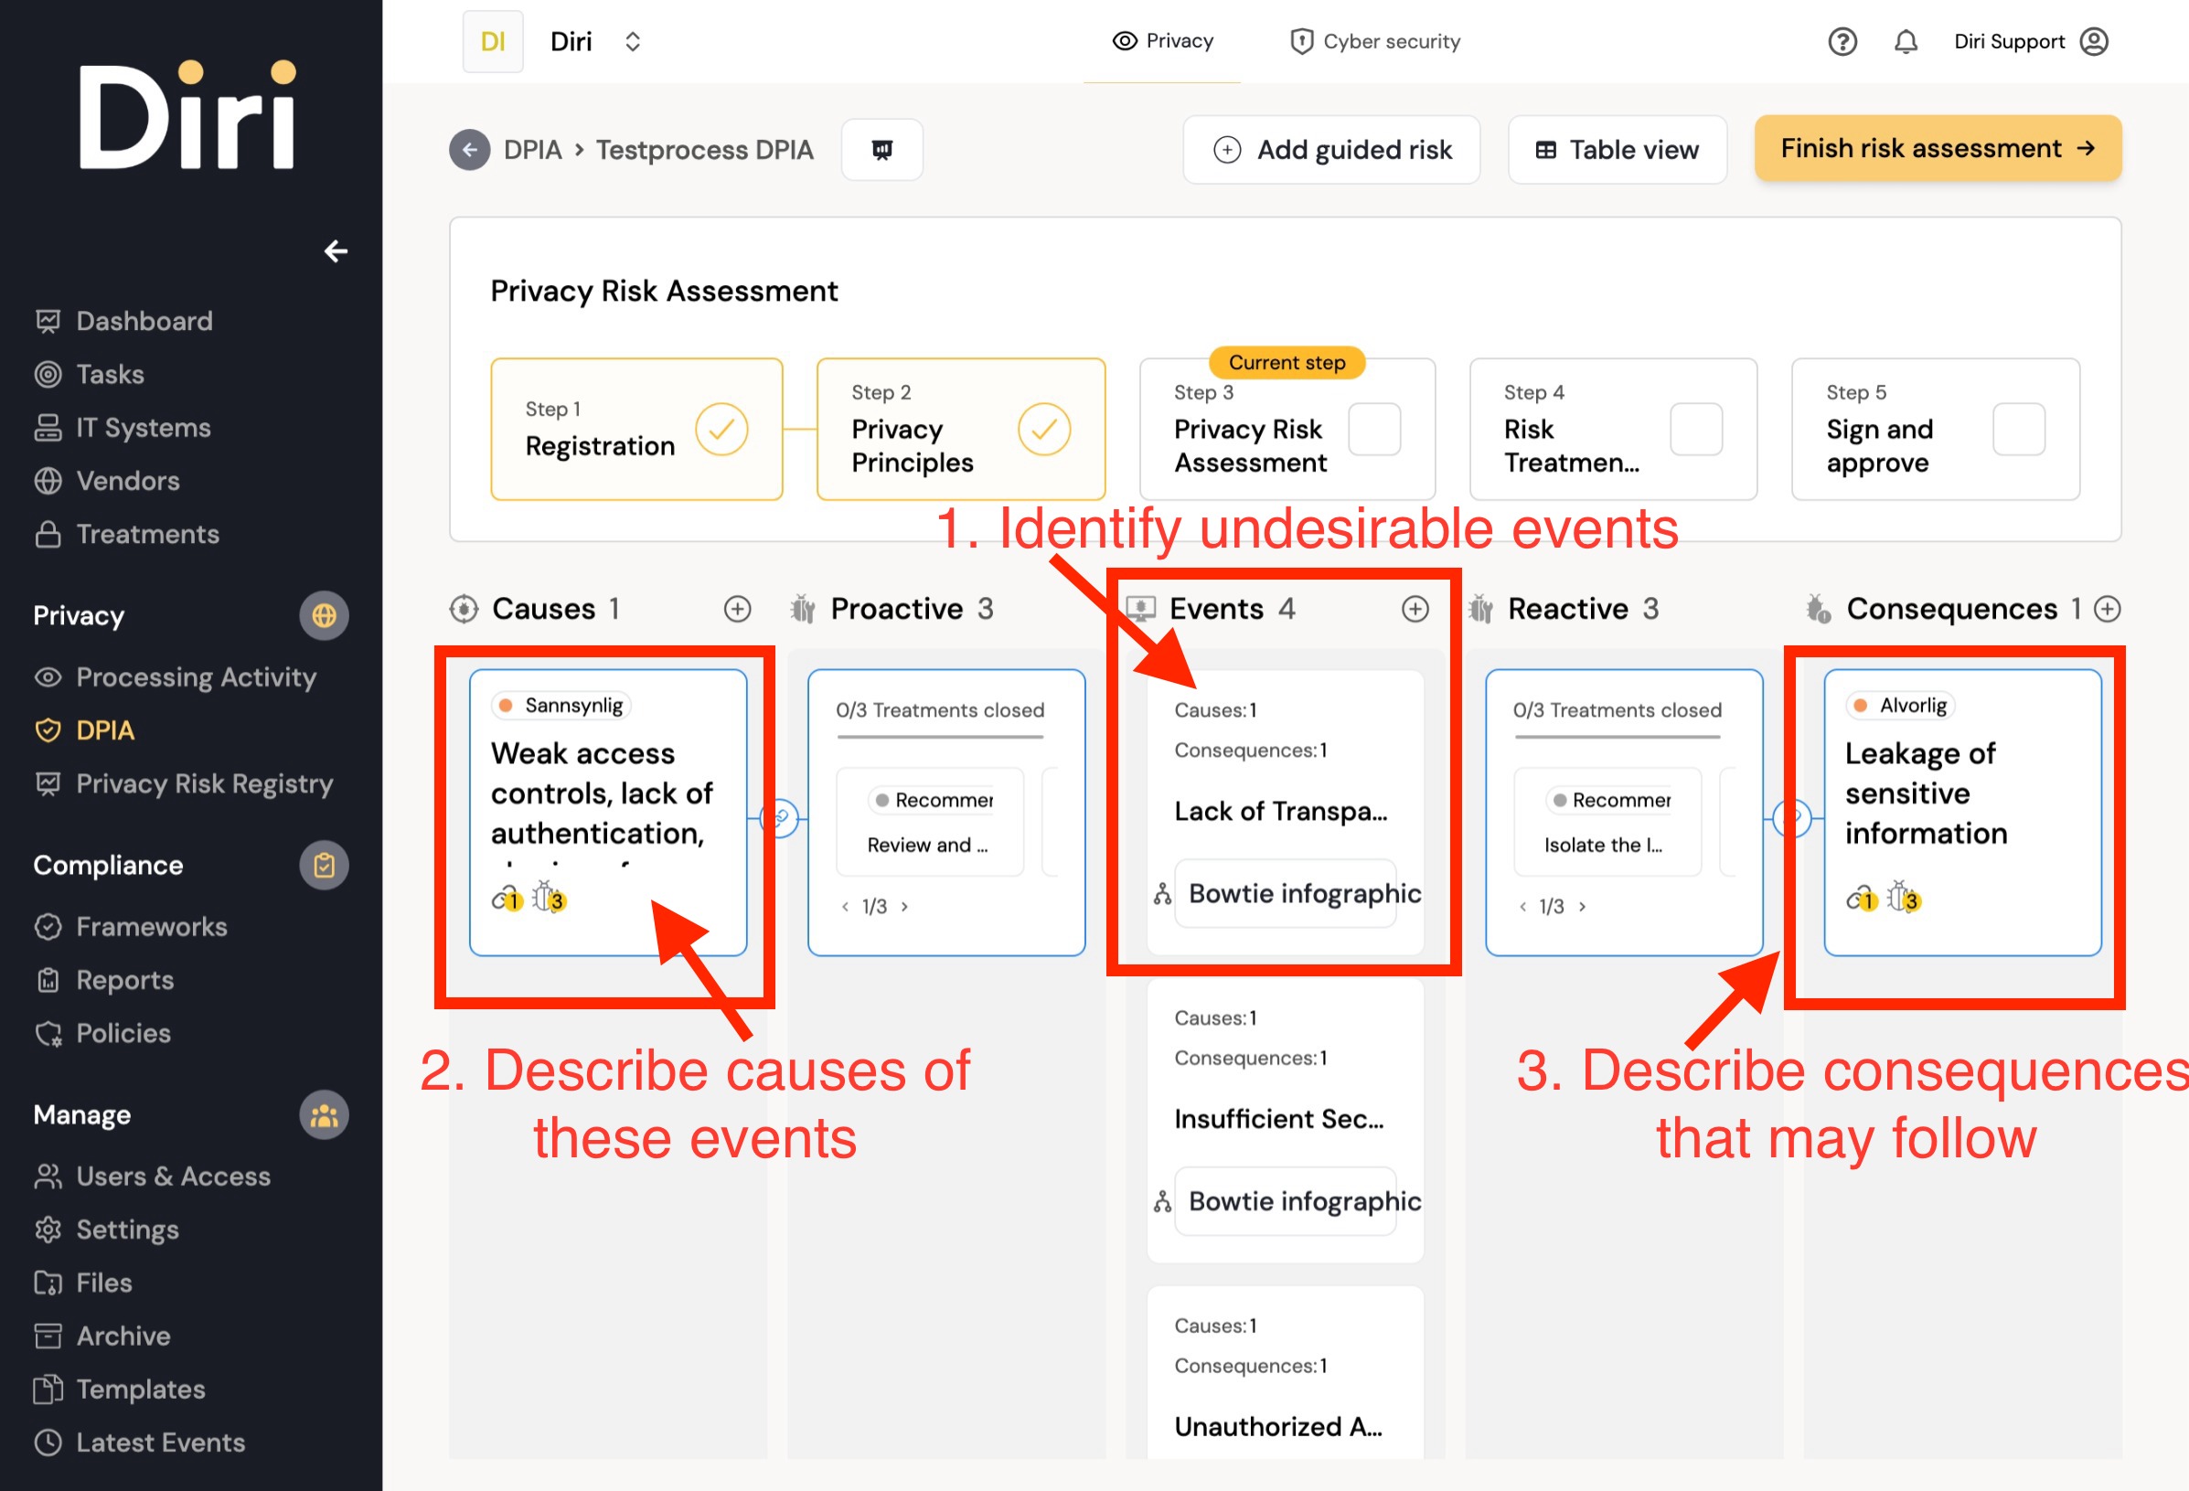Go to next proactive treatment page
Image resolution: width=2189 pixels, height=1491 pixels.
coord(904,906)
